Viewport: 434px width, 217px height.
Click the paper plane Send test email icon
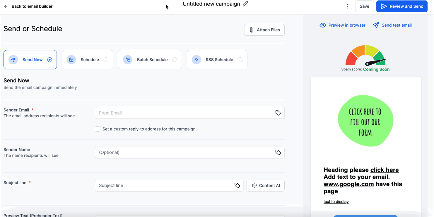(x=376, y=25)
